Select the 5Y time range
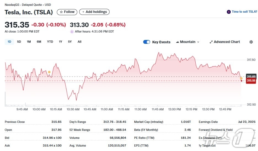 coord(70,42)
